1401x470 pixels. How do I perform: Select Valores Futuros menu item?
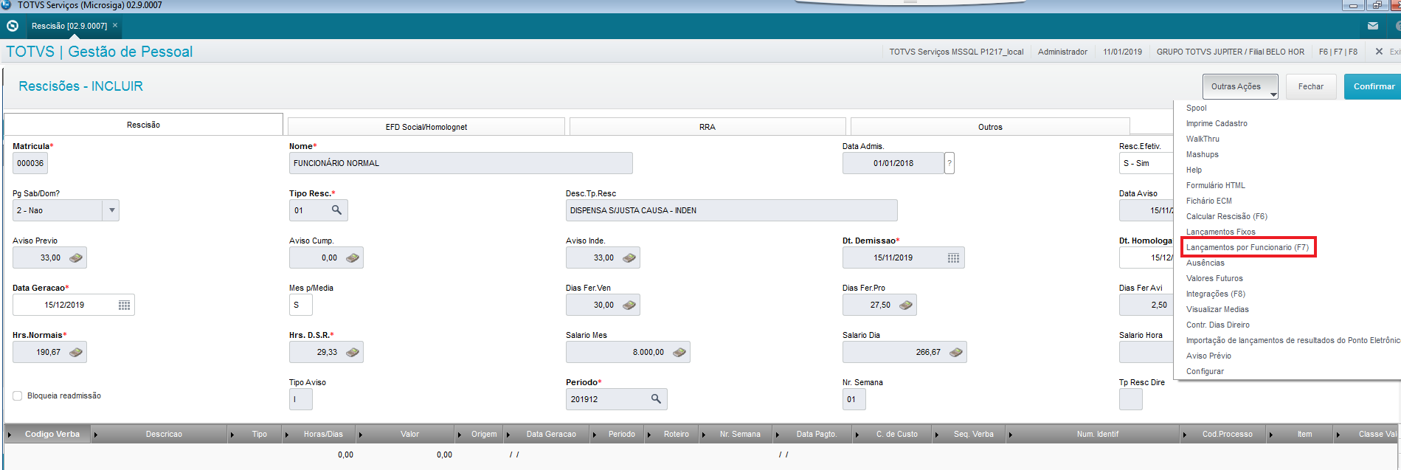coord(1214,278)
